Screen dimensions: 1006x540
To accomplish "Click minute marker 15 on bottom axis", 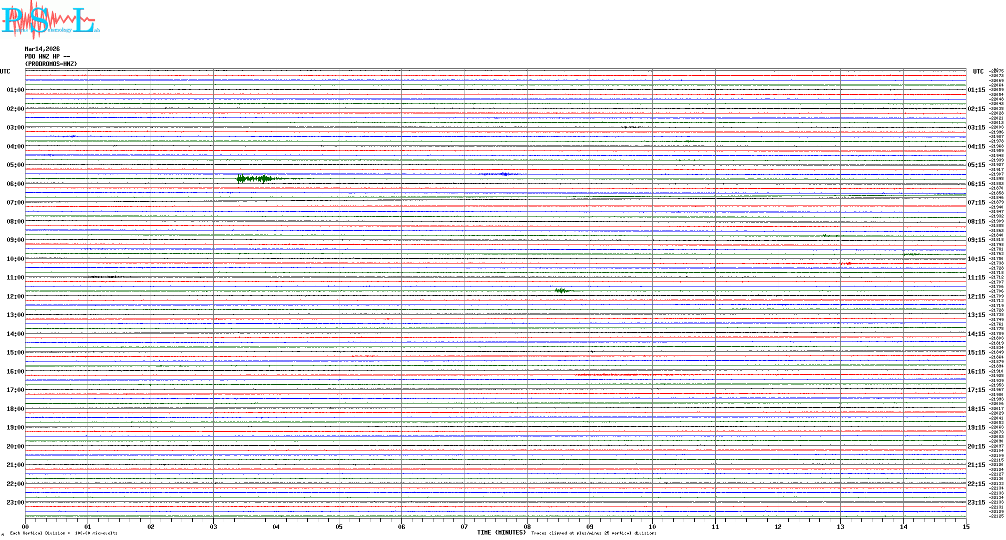I will coord(965,527).
